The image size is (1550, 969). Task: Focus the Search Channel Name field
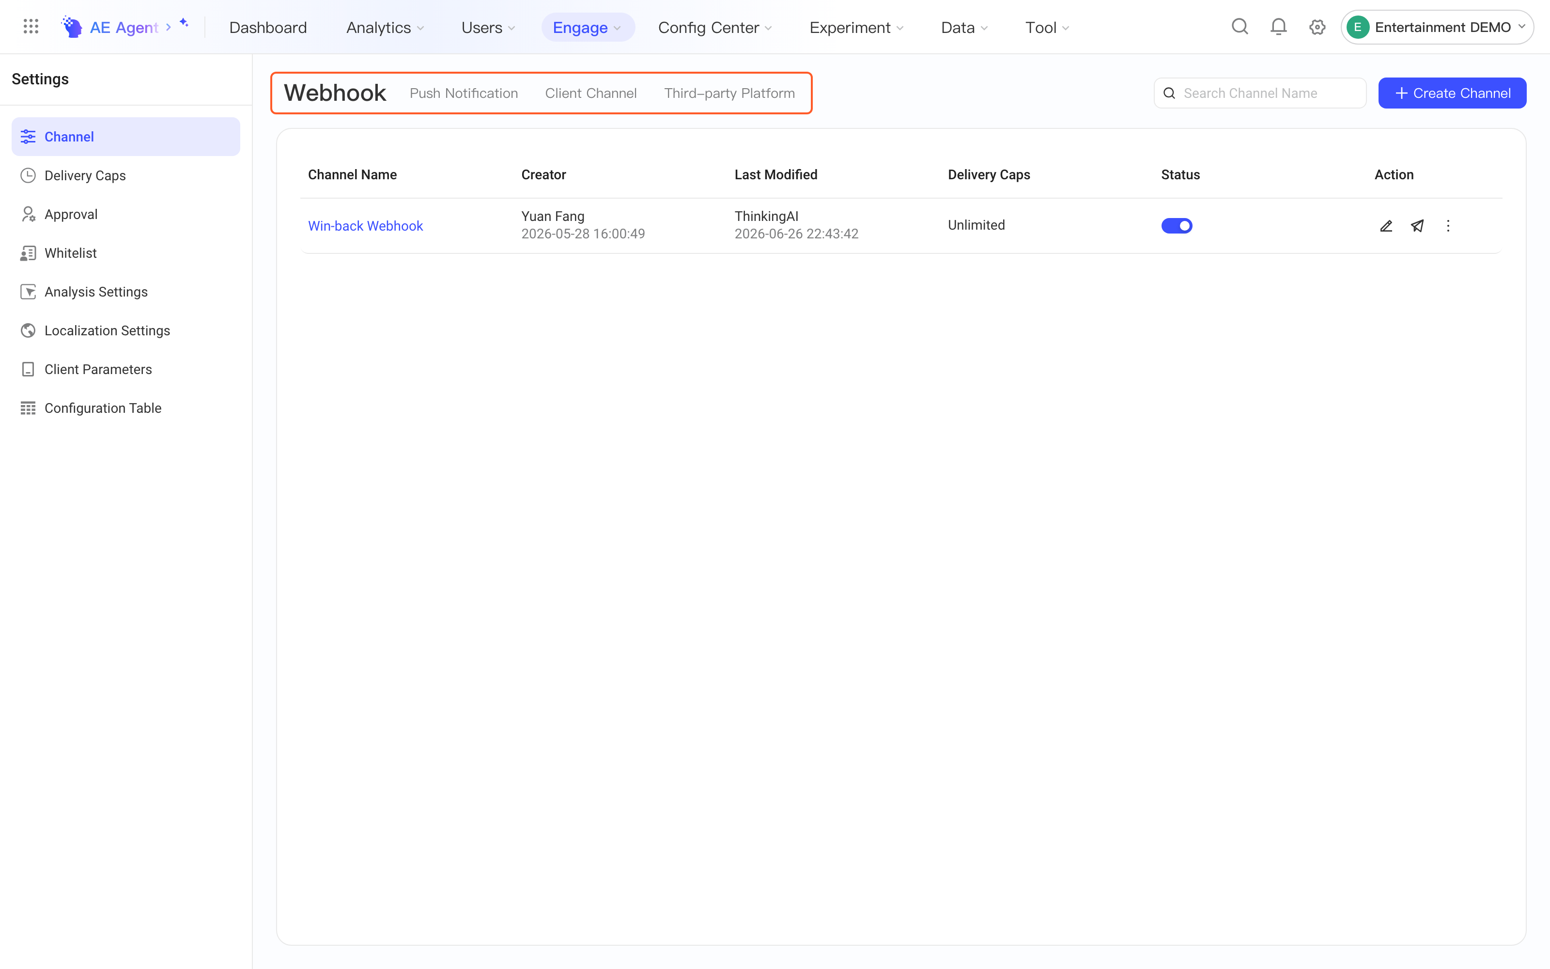point(1260,93)
